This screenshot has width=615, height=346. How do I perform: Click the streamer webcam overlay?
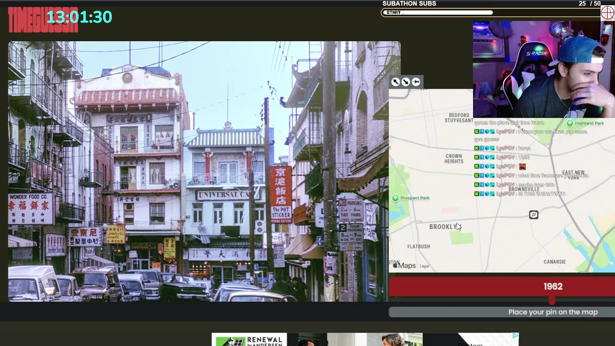pyautogui.click(x=544, y=69)
